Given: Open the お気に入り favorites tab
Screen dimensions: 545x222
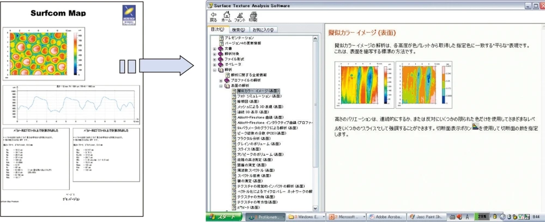Looking at the screenshot, I should point(263,30).
